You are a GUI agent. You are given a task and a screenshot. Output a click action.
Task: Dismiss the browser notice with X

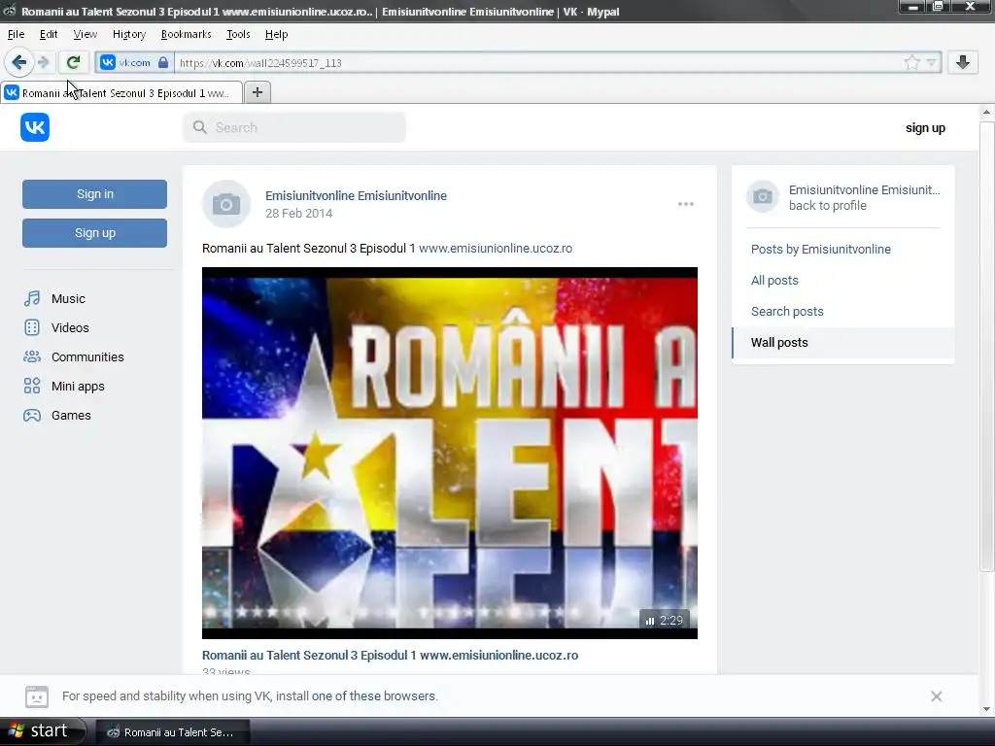936,696
